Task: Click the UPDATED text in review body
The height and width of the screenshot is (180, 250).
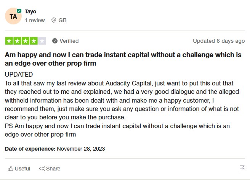Action: click(x=19, y=74)
